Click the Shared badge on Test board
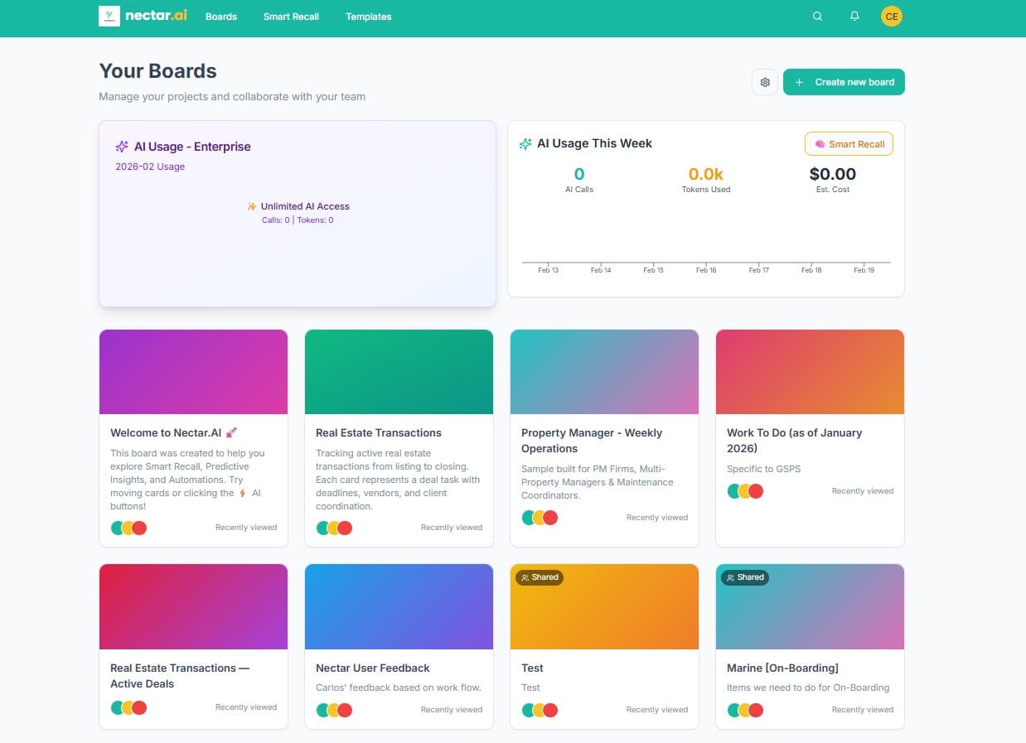The width and height of the screenshot is (1026, 743). [539, 577]
